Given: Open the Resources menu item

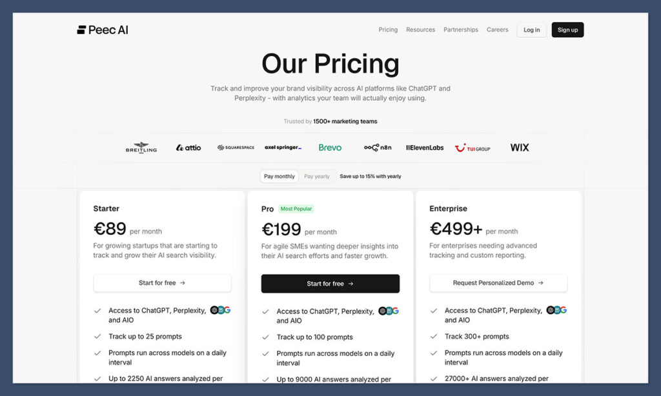Looking at the screenshot, I should (420, 29).
